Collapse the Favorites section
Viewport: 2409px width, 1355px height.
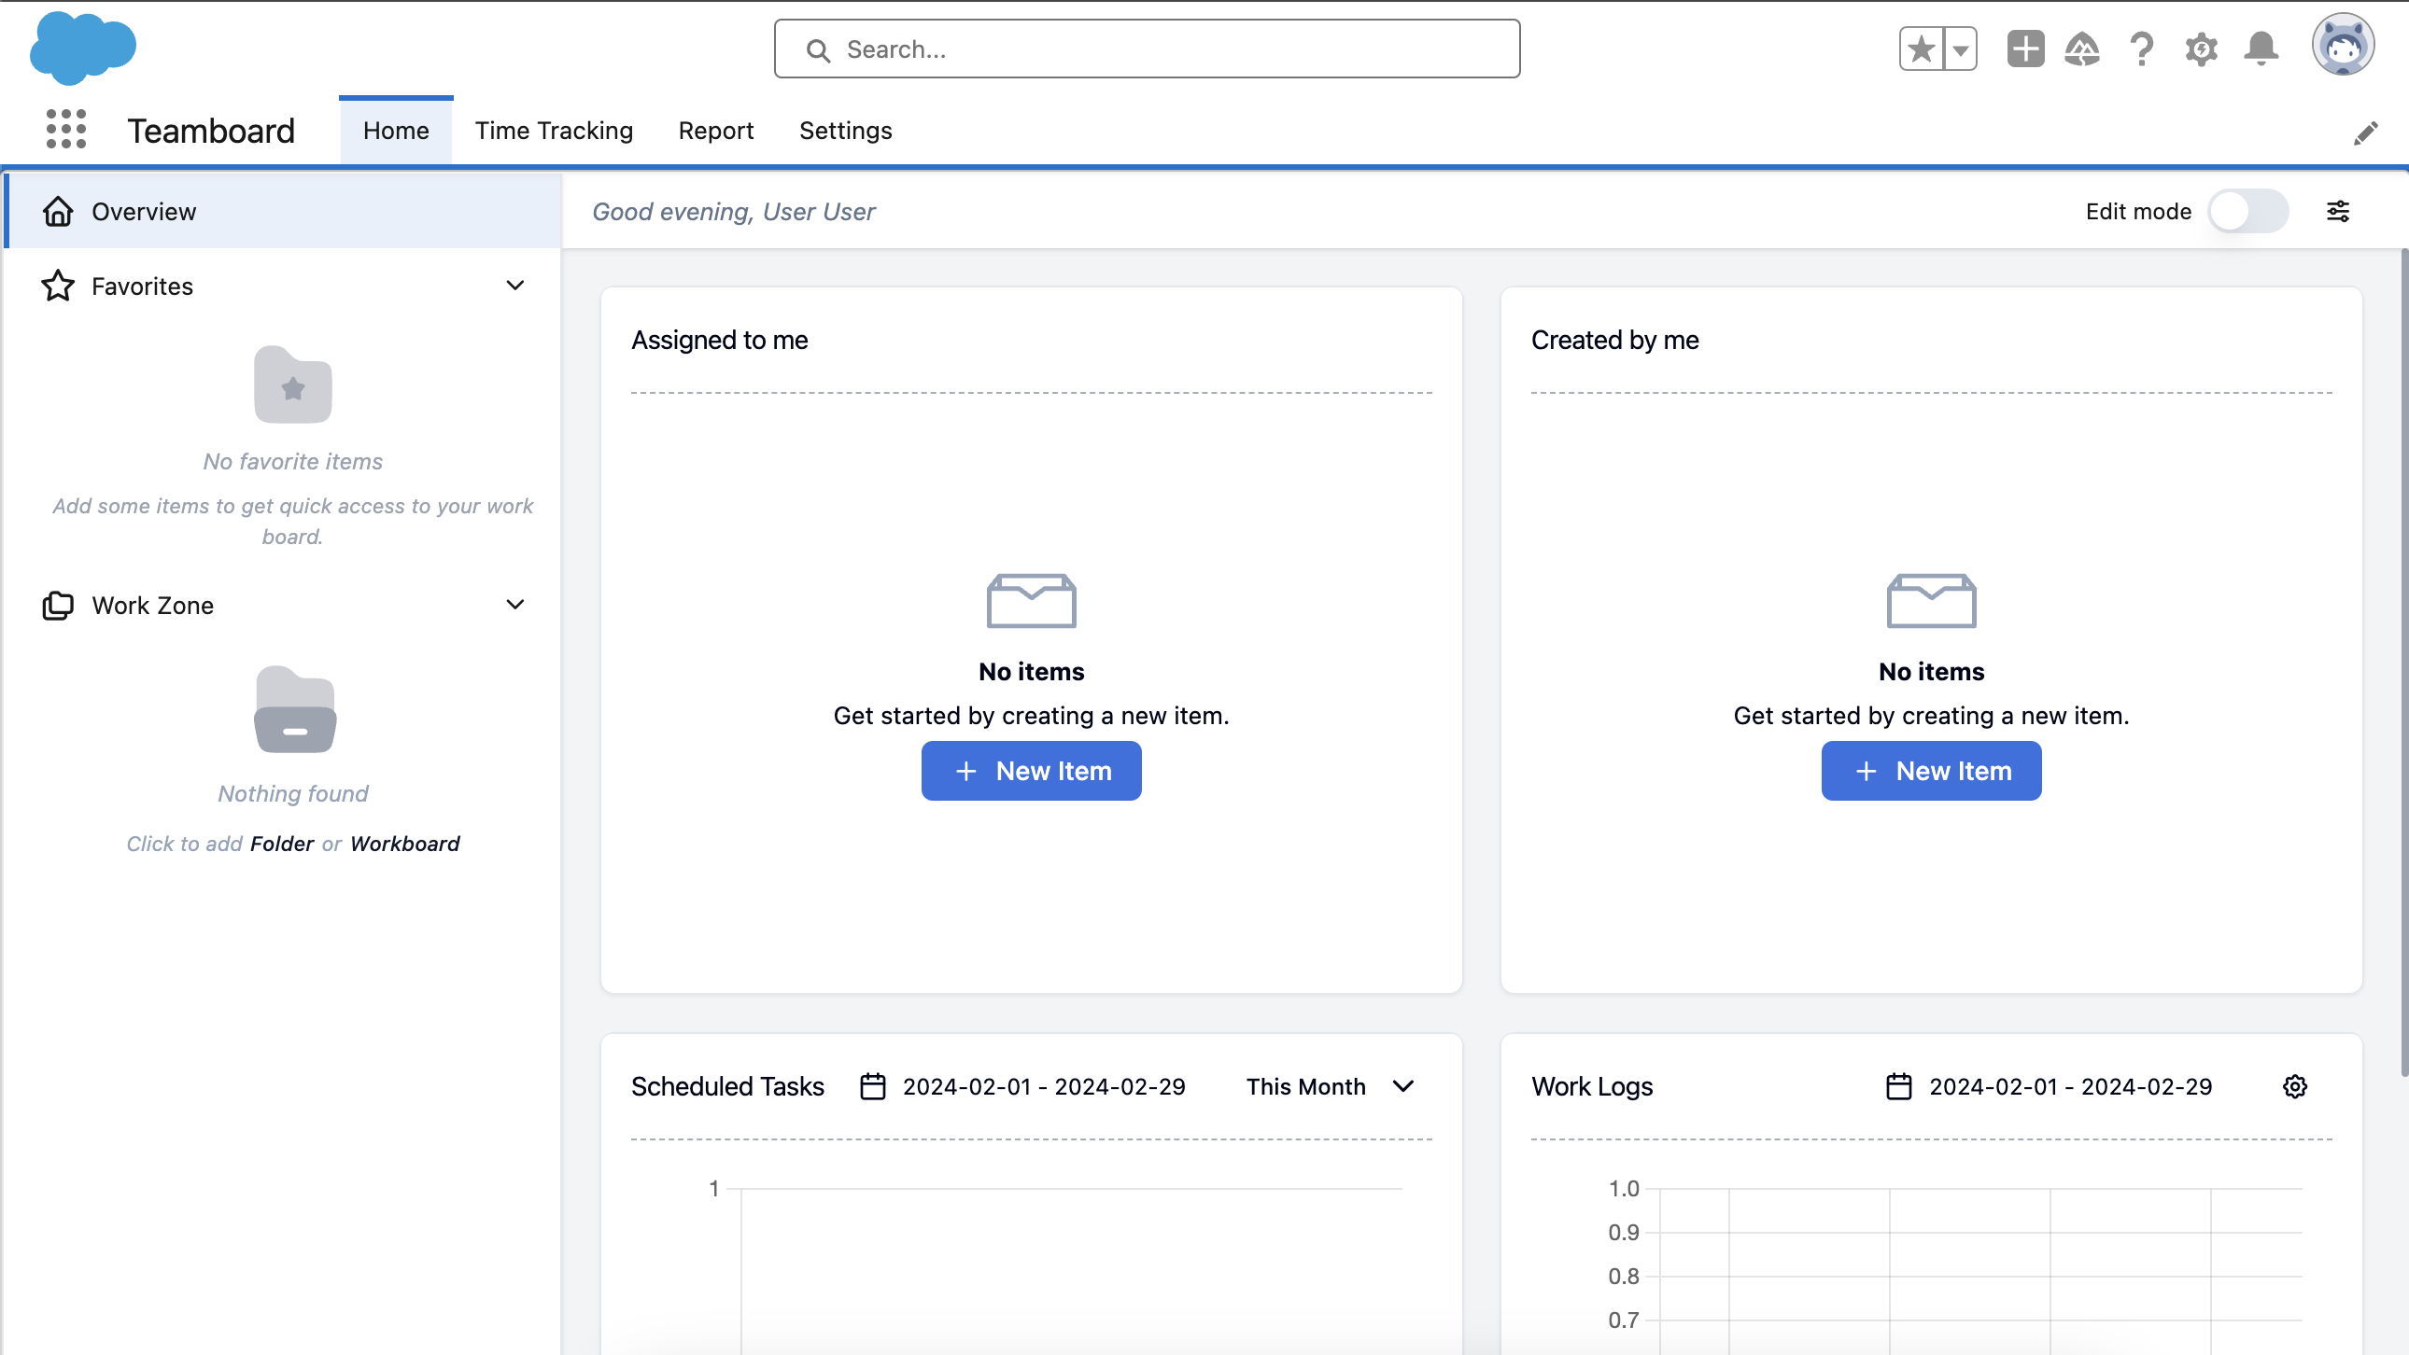(x=514, y=285)
